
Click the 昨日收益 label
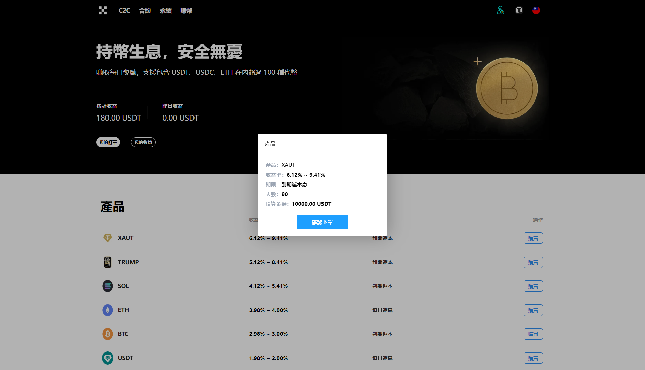[173, 106]
